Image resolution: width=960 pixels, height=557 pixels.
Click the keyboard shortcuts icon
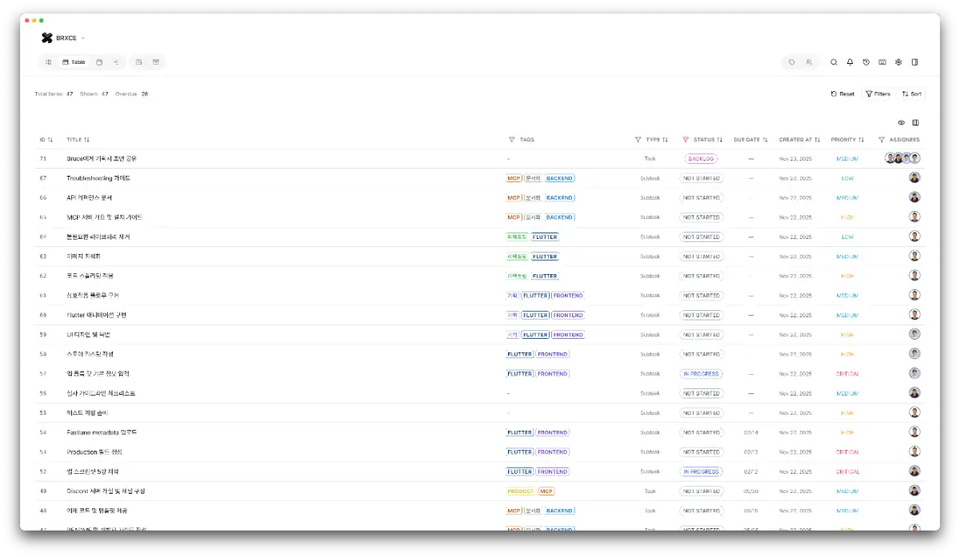[882, 62]
